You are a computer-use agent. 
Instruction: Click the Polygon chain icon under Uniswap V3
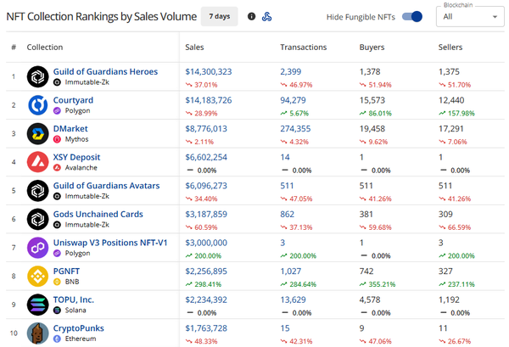pyautogui.click(x=57, y=254)
